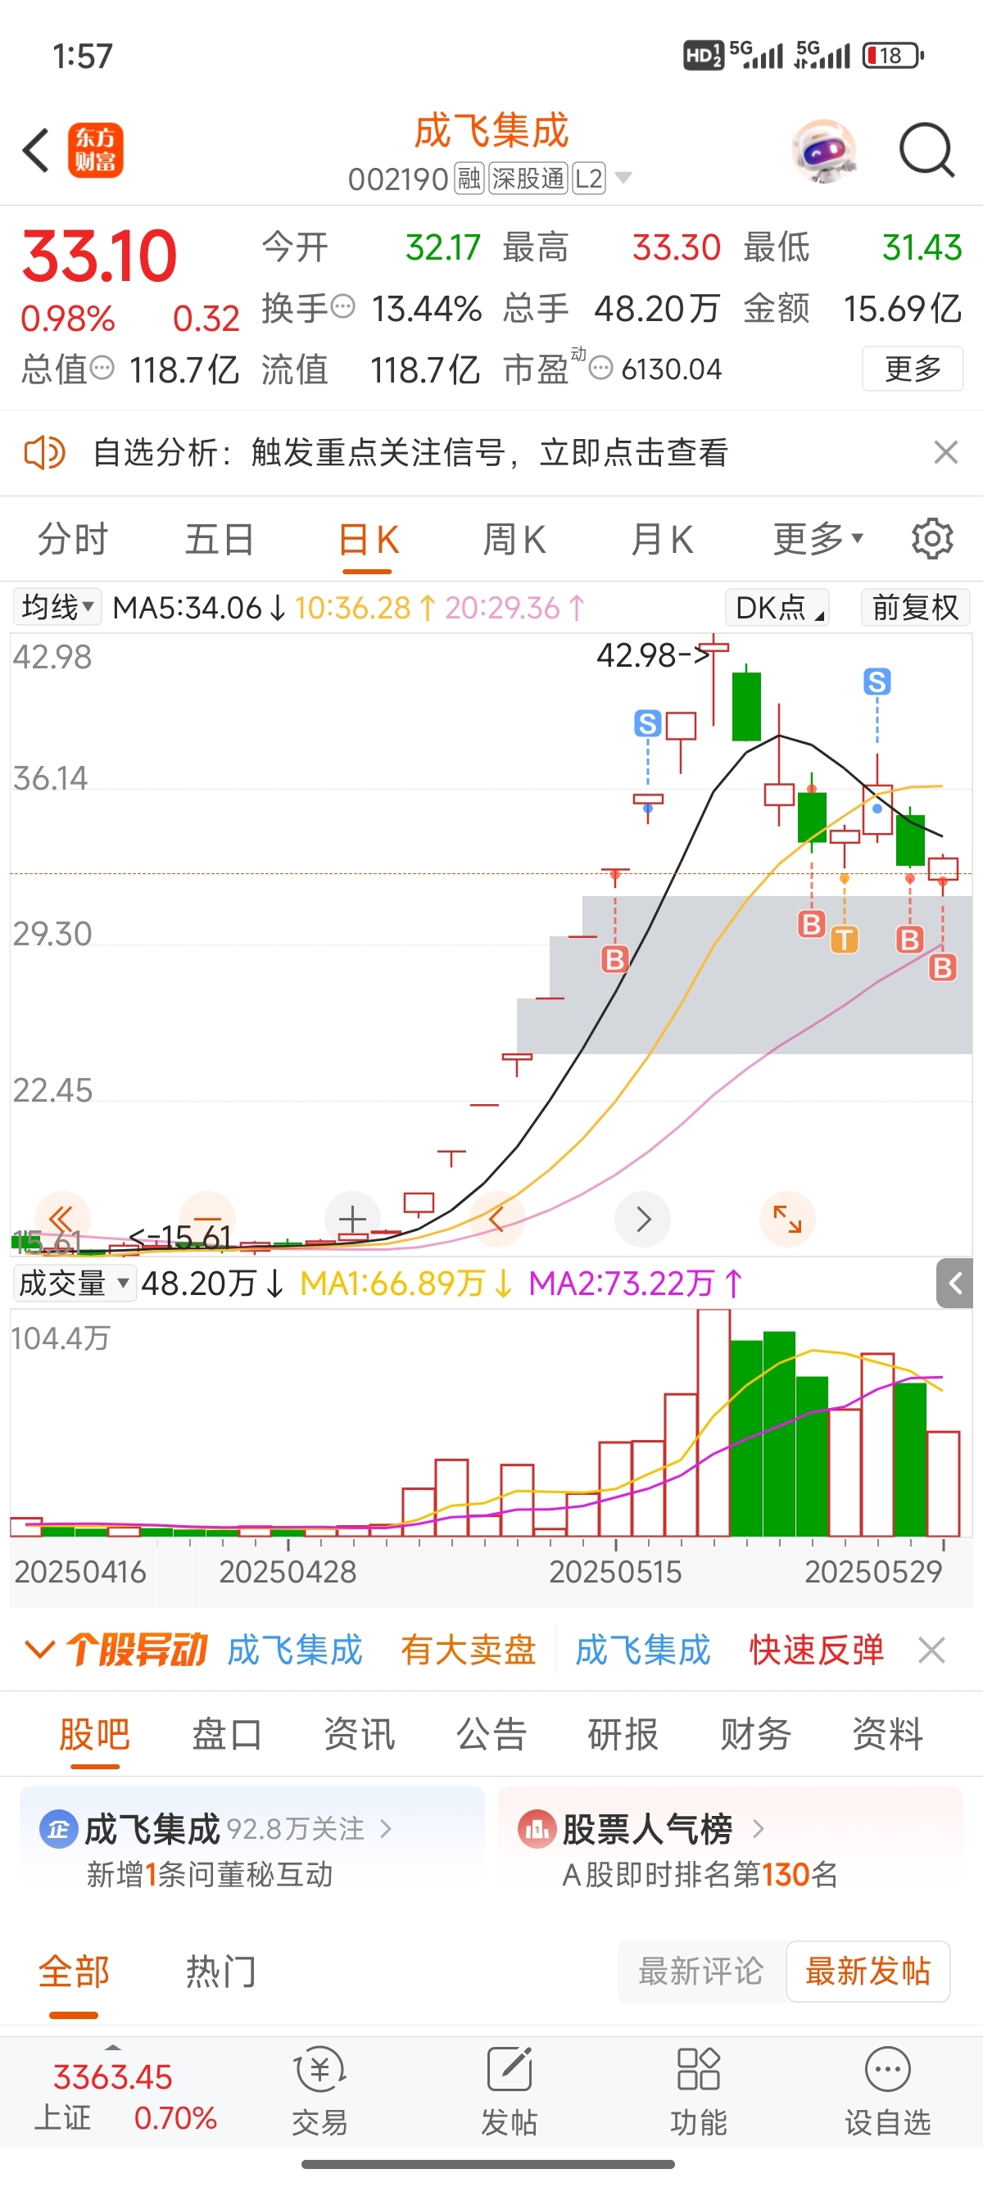Toggle the 前复权 adjustment button
The height and width of the screenshot is (2187, 983).
pos(915,607)
